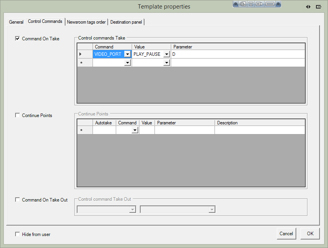328x248 pixels.
Task: Expand Command dropdown in Continue Points row
Action: click(x=134, y=131)
